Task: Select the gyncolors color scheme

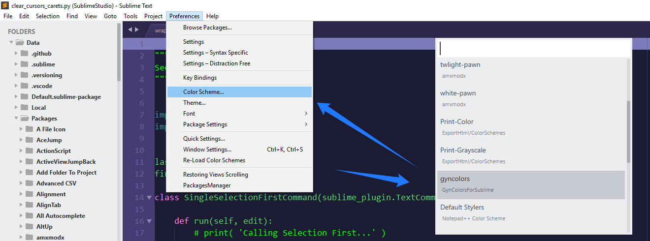Action: pyautogui.click(x=531, y=185)
